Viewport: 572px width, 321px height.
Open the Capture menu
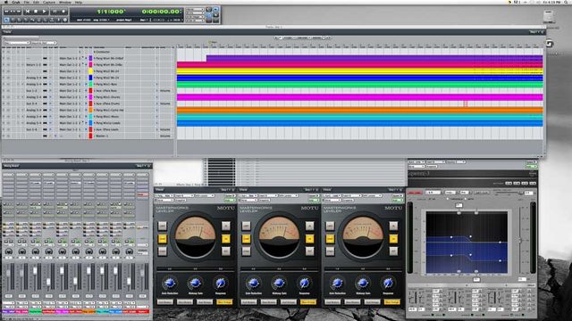(49, 2)
